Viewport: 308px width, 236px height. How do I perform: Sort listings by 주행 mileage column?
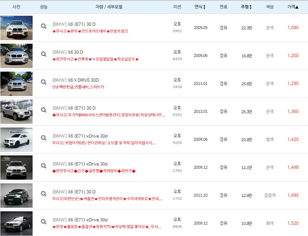(x=246, y=7)
